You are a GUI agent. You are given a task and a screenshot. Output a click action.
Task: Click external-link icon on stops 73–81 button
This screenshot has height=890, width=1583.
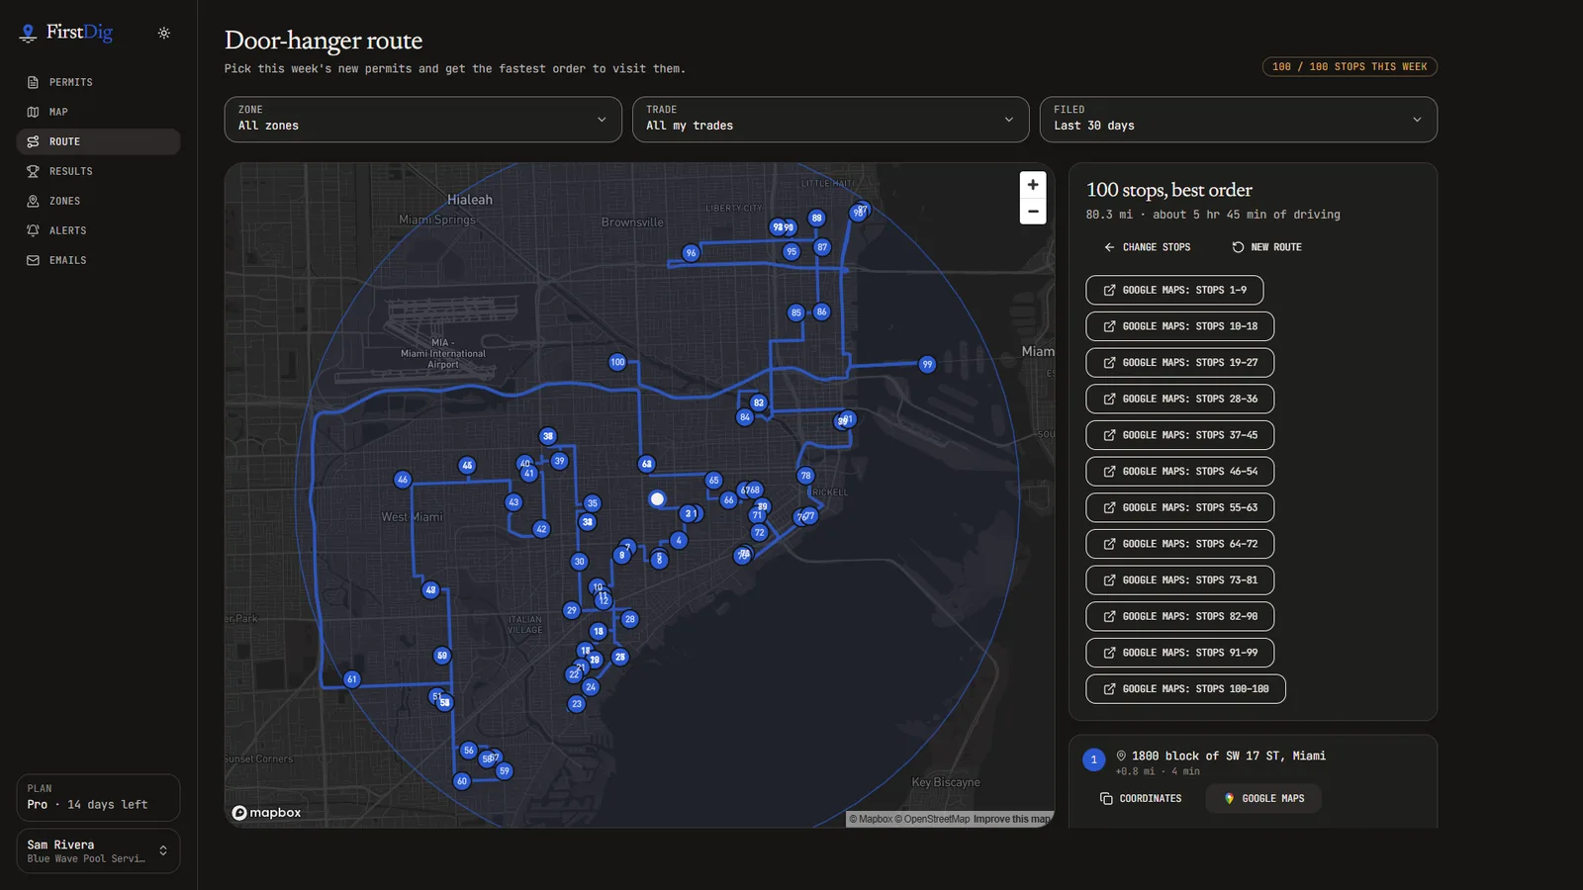(x=1109, y=580)
